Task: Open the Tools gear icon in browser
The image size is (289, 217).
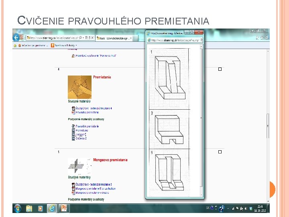Action: [267, 38]
